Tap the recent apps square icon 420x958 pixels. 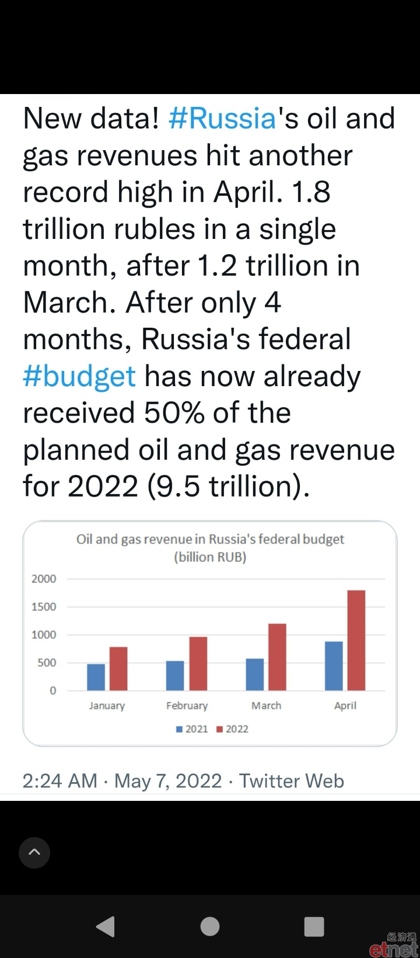314,926
